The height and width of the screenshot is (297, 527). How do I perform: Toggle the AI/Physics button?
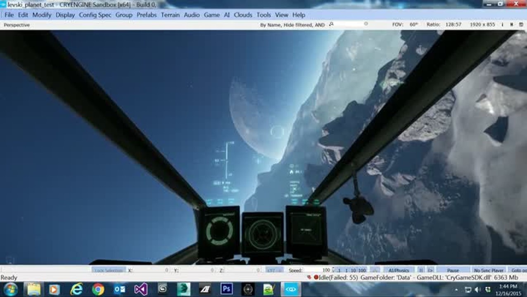(x=399, y=270)
